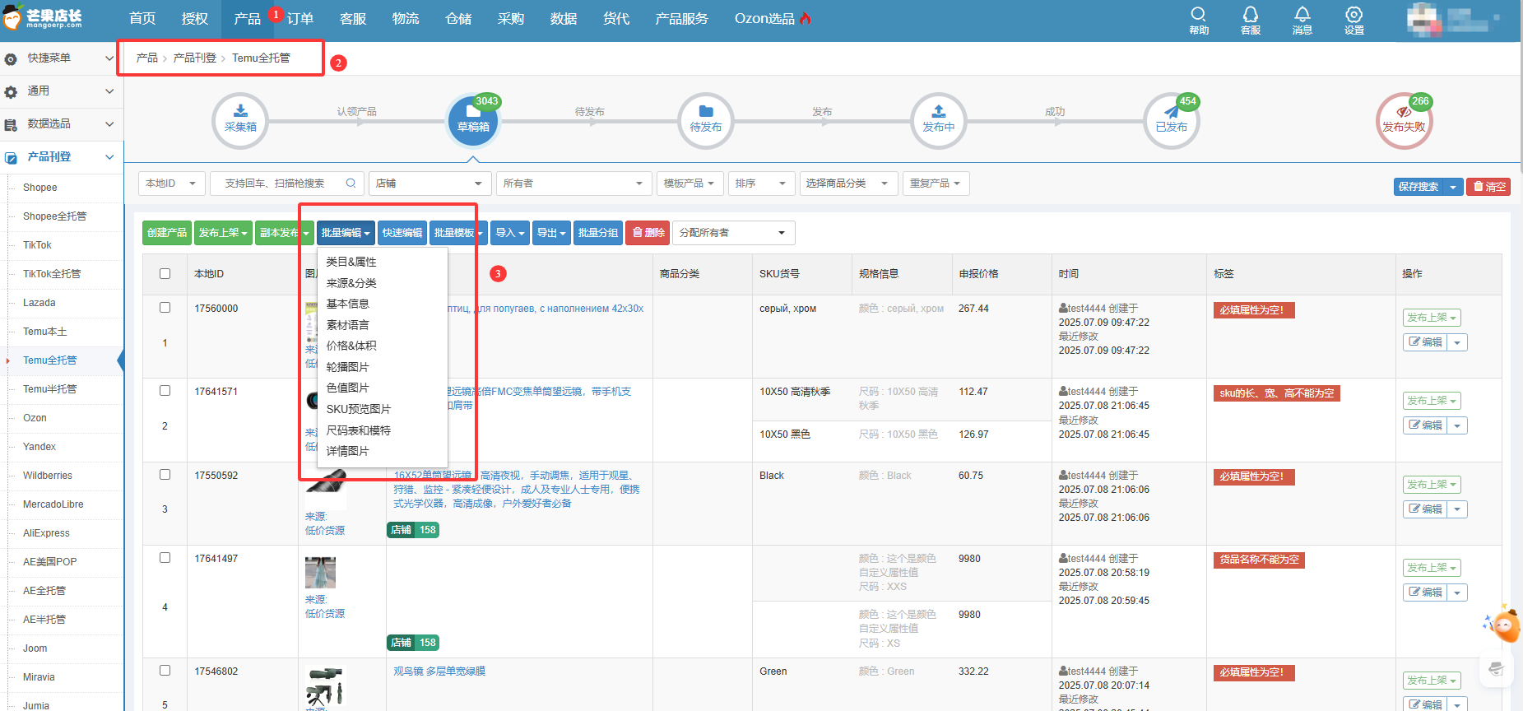Check the row 17641571 checkbox
Screen dimensions: 1523x711
[x=165, y=390]
